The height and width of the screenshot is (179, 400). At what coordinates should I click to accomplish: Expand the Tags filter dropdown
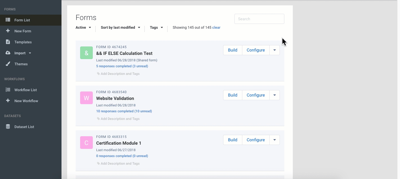point(156,28)
